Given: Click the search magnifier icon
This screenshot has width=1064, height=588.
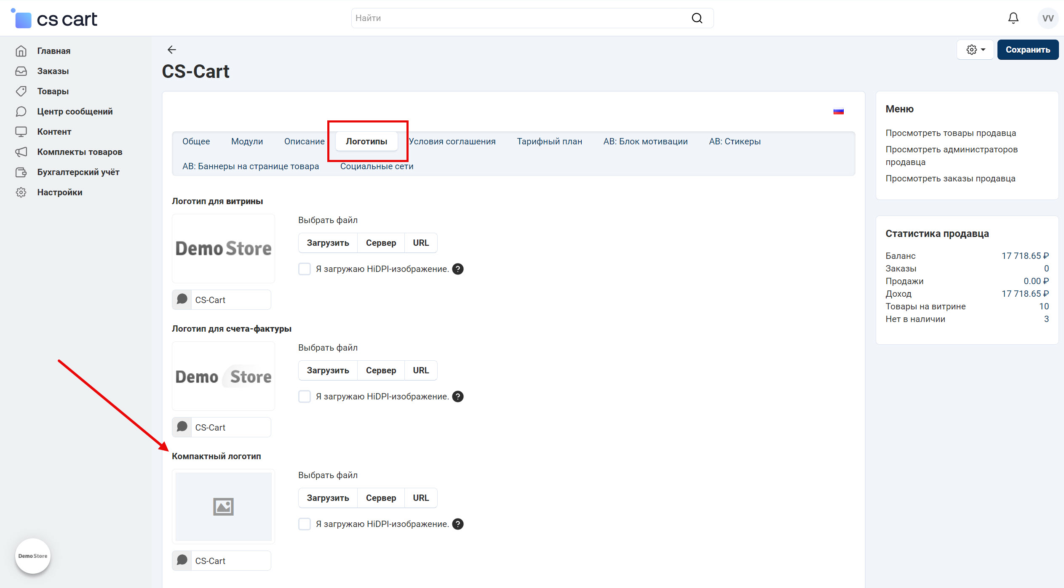Looking at the screenshot, I should pyautogui.click(x=697, y=18).
